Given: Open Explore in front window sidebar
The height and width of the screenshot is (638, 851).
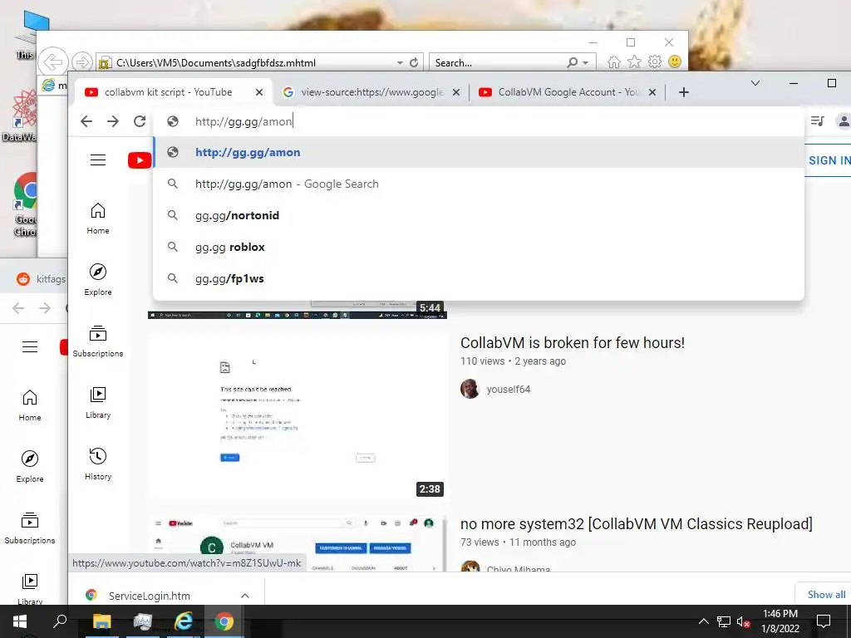Looking at the screenshot, I should click(x=98, y=279).
